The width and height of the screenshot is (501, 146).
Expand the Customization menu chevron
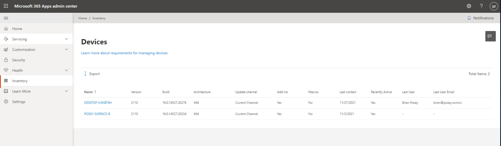[66, 49]
